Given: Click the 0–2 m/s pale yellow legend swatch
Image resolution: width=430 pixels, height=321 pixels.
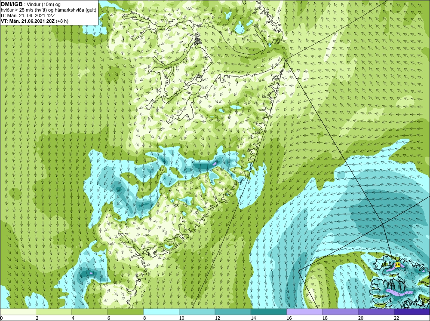Looking at the screenshot, I should click(18, 312).
